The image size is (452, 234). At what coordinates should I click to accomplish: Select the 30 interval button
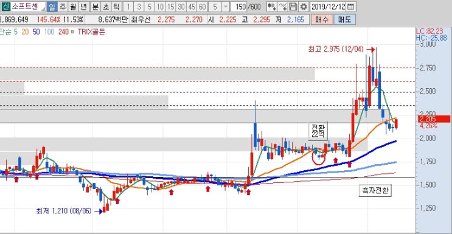pyautogui.click(x=181, y=6)
